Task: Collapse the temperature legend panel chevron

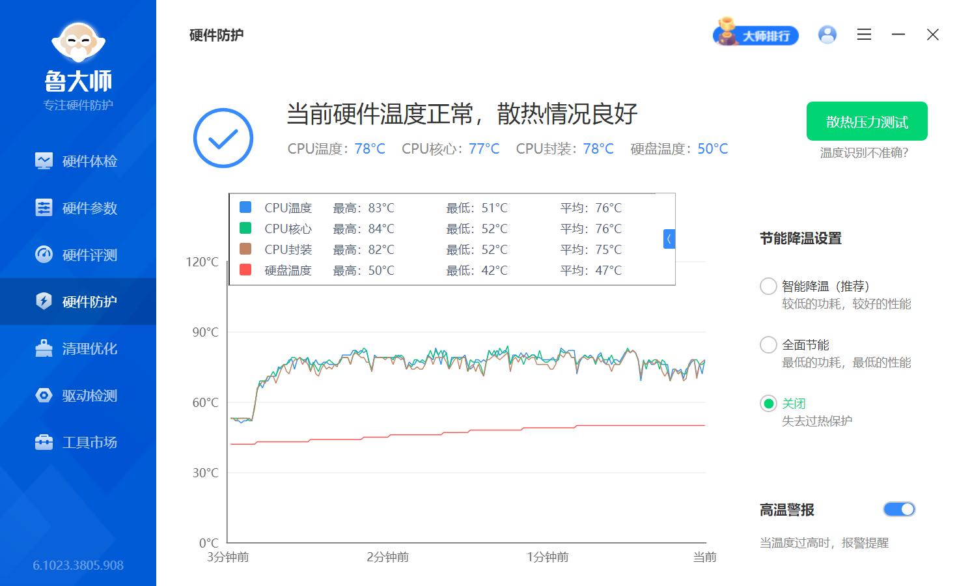Action: tap(669, 239)
